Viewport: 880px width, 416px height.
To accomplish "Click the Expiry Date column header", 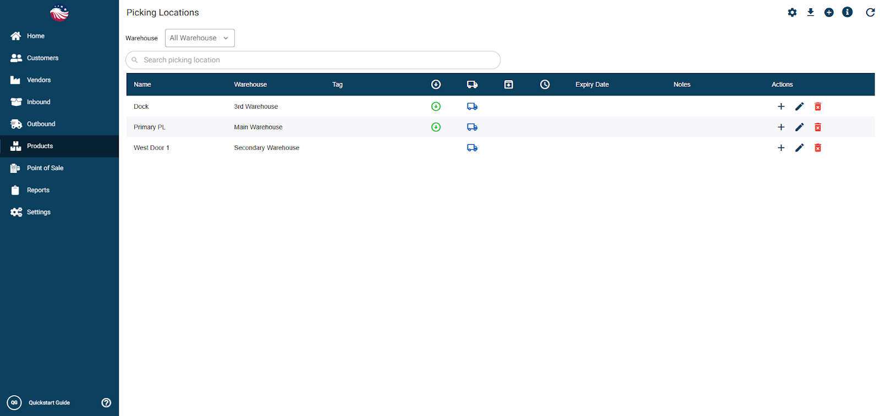I will (x=592, y=85).
